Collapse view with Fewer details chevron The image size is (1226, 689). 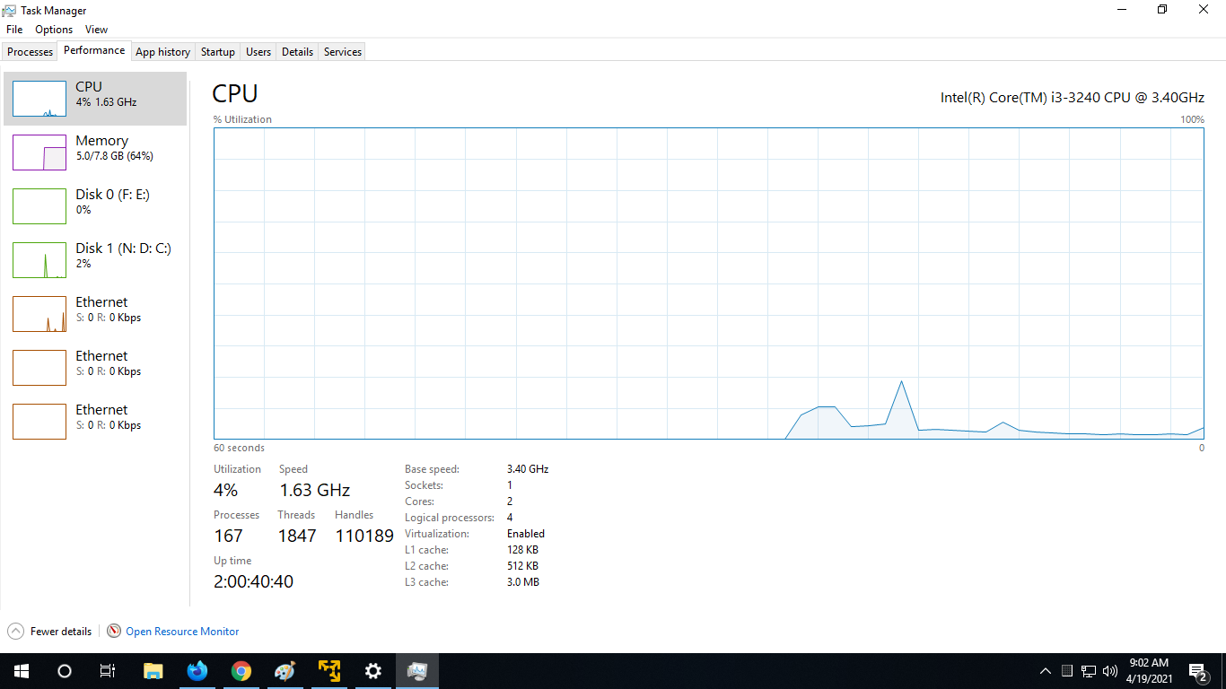(x=15, y=631)
